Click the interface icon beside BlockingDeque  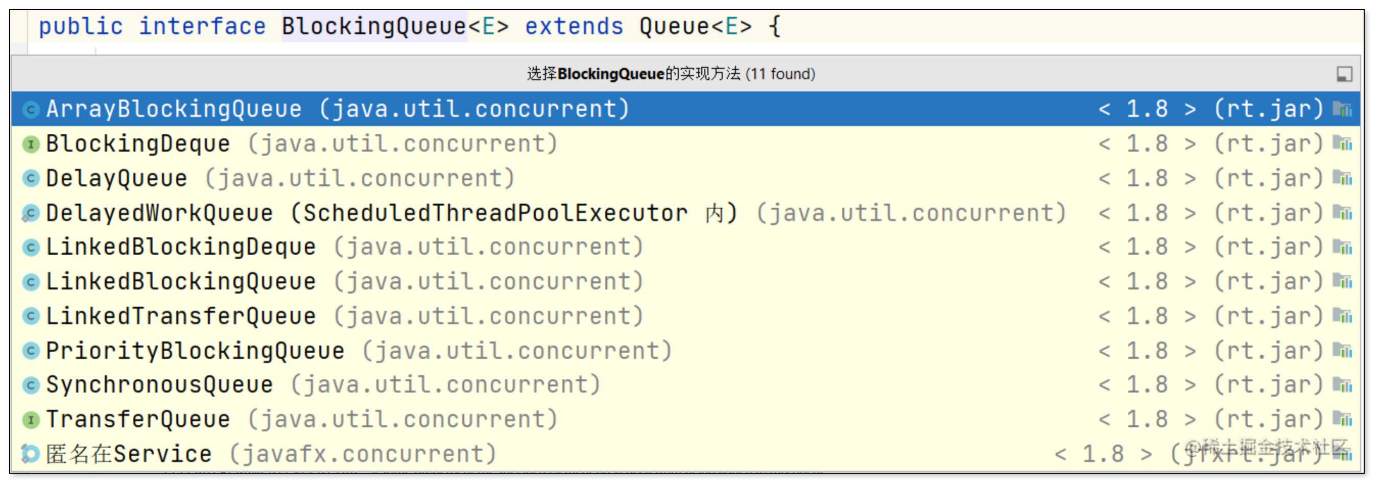coord(31,144)
